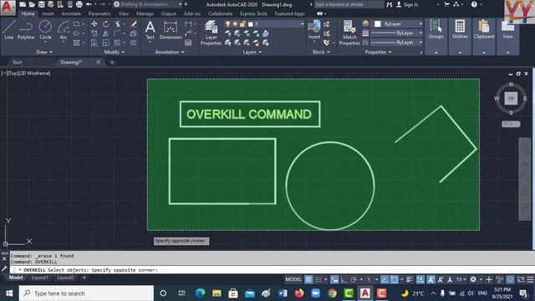Click the Plot (print) icon in quick access toolbar

[x=79, y=4]
